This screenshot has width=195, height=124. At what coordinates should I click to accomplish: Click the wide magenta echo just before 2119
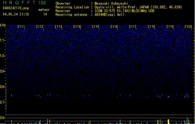point(168,96)
